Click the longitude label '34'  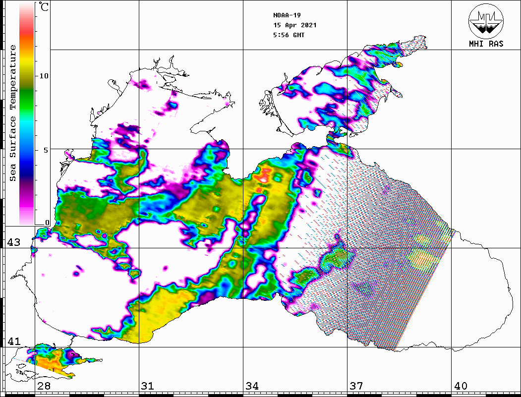pyautogui.click(x=252, y=386)
